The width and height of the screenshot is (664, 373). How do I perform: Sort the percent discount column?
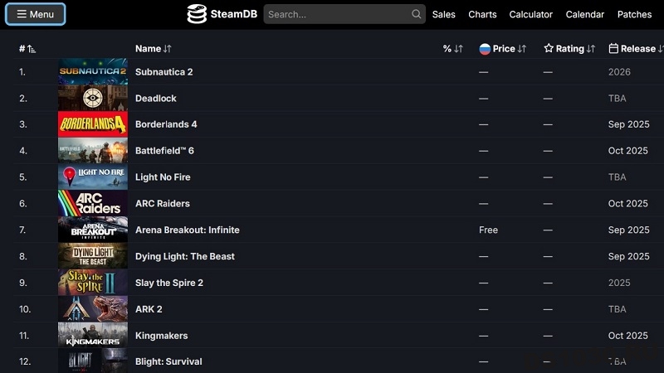[452, 49]
